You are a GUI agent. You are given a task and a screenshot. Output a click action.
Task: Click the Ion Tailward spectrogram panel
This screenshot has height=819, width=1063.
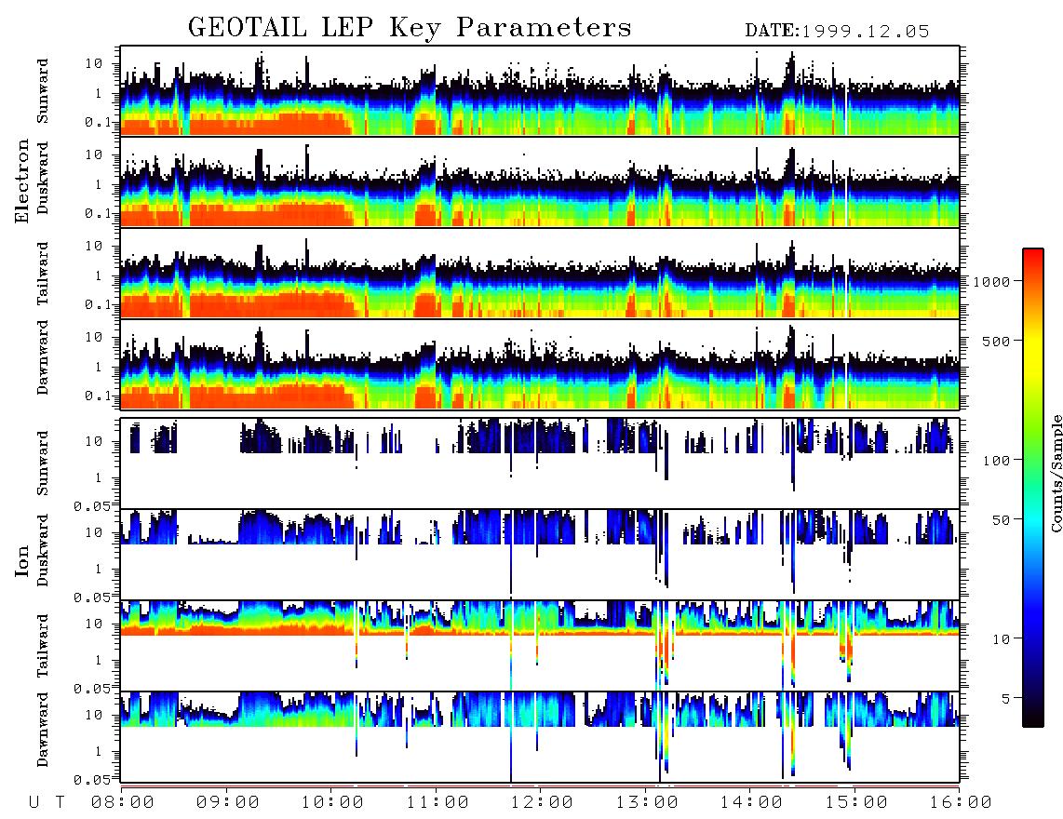click(540, 646)
